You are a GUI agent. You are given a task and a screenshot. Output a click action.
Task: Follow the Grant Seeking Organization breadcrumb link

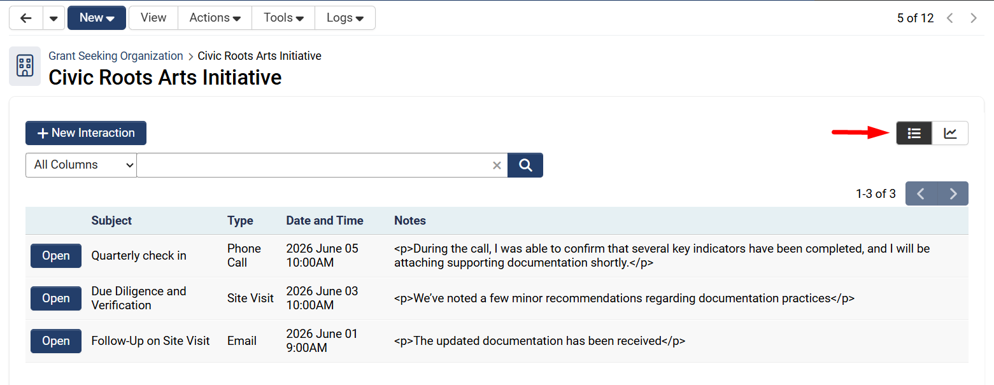(116, 56)
